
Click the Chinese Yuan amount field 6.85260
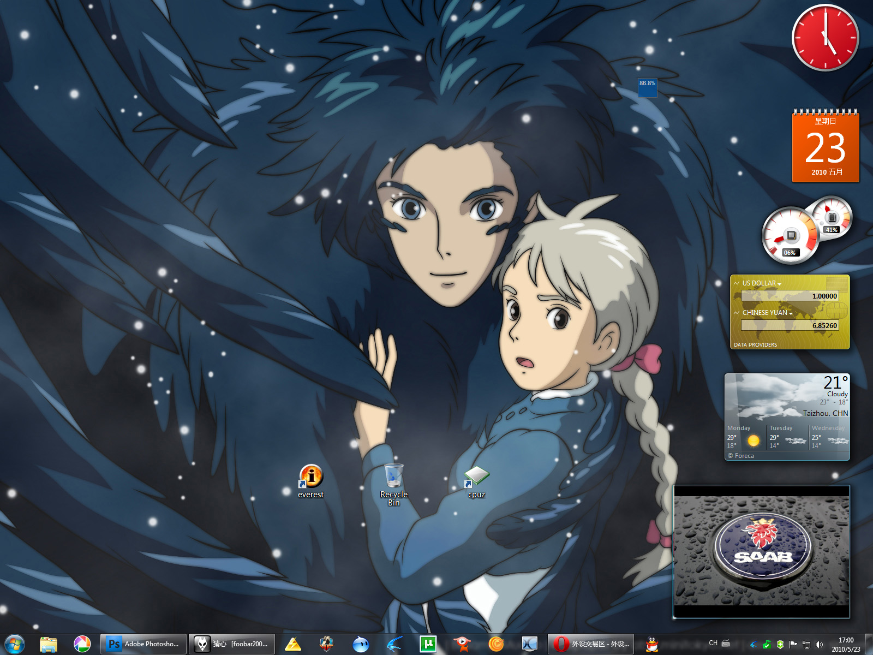point(790,325)
